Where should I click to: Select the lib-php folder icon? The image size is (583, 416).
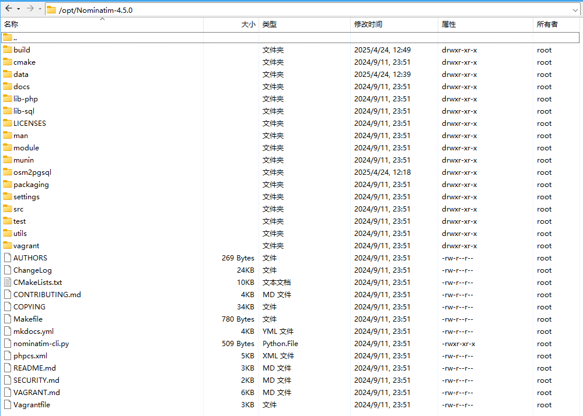click(x=8, y=98)
